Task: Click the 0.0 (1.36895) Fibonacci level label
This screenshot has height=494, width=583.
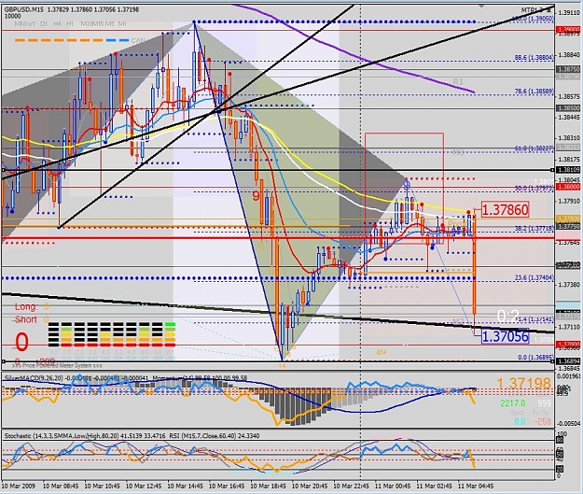Action: (x=535, y=358)
